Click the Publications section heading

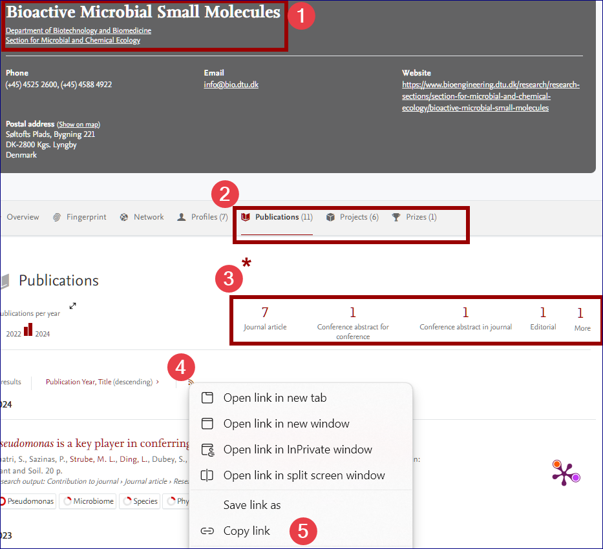pos(59,280)
